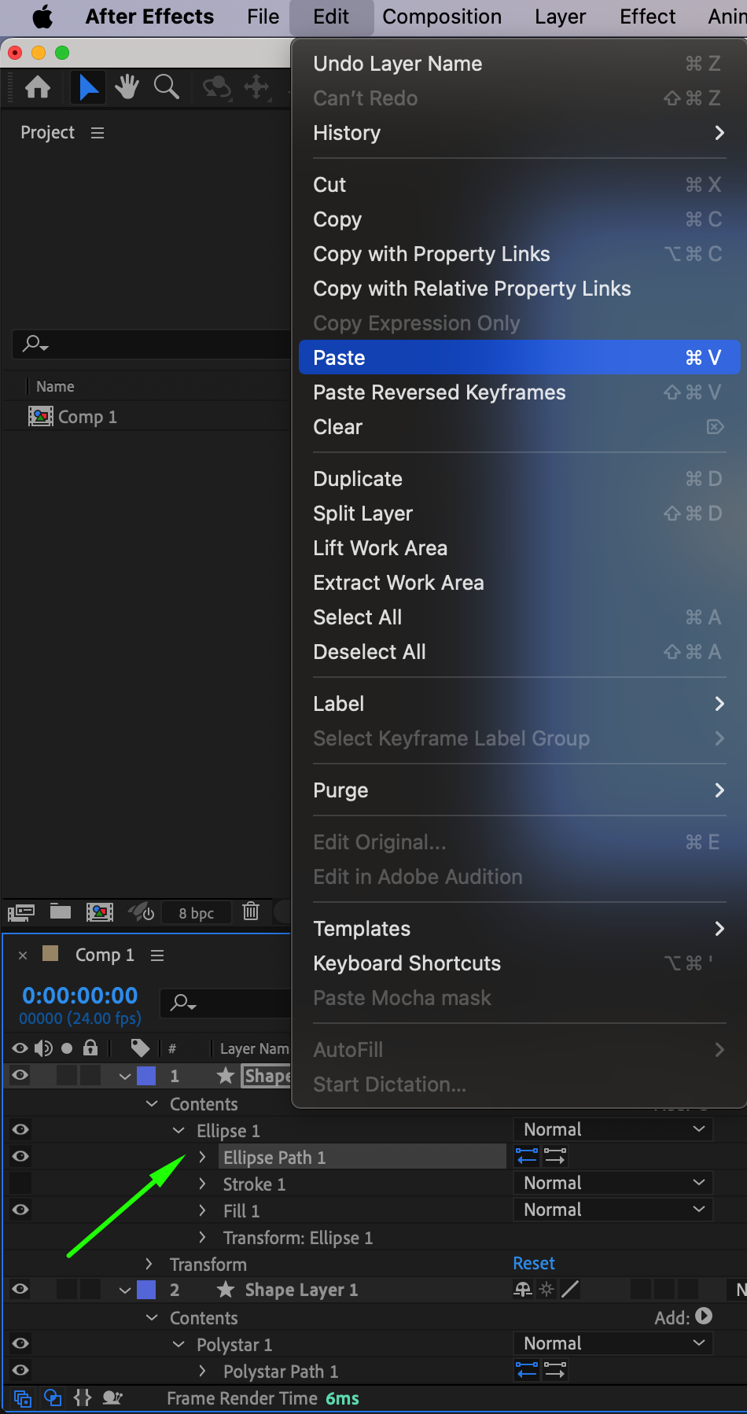Hide Polystar 1 group visibility
Screen dimensions: 747x1414
pos(20,1343)
